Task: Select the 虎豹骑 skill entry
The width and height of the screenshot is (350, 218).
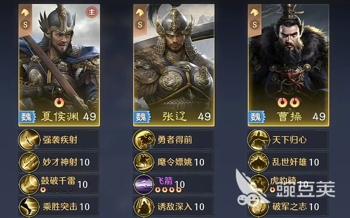Action: (x=288, y=185)
